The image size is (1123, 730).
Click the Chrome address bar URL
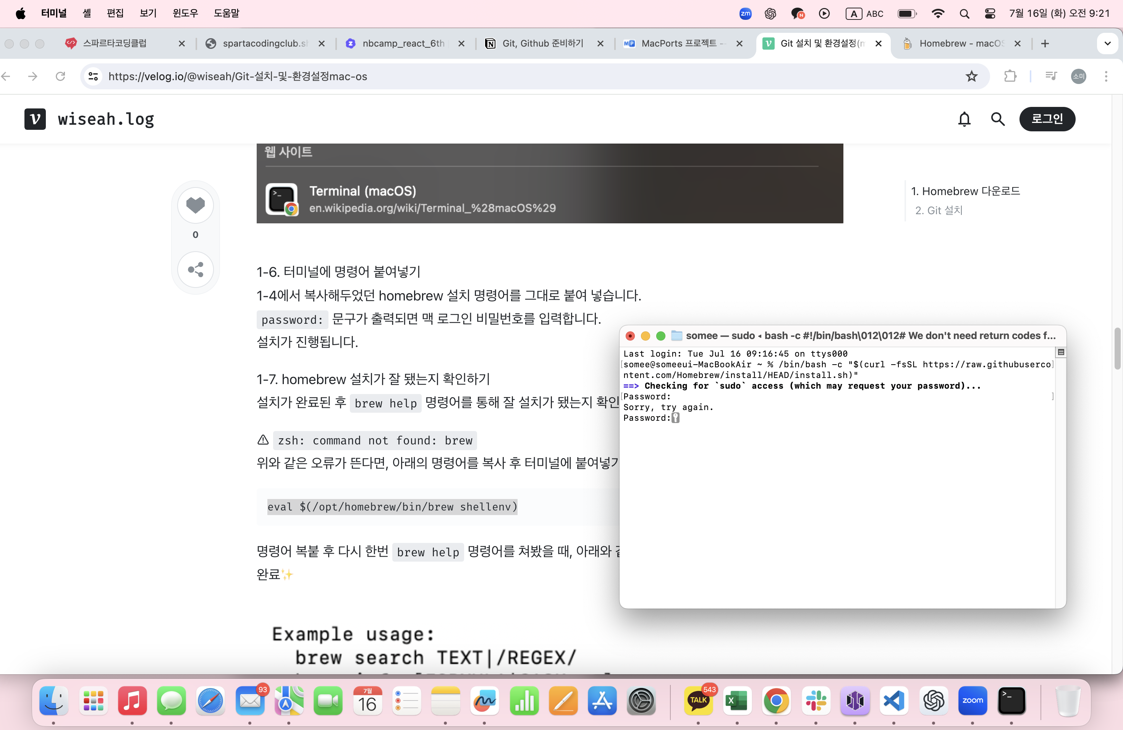(237, 76)
